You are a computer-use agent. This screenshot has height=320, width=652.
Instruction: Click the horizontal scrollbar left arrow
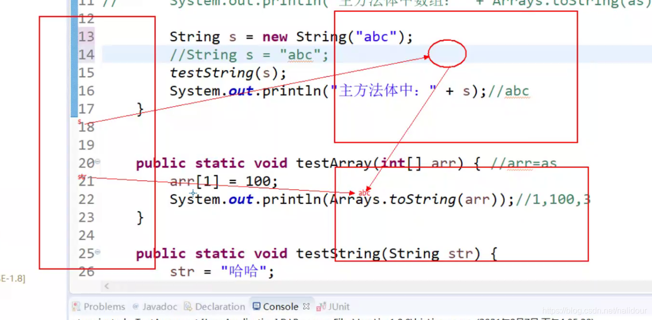[x=107, y=285]
